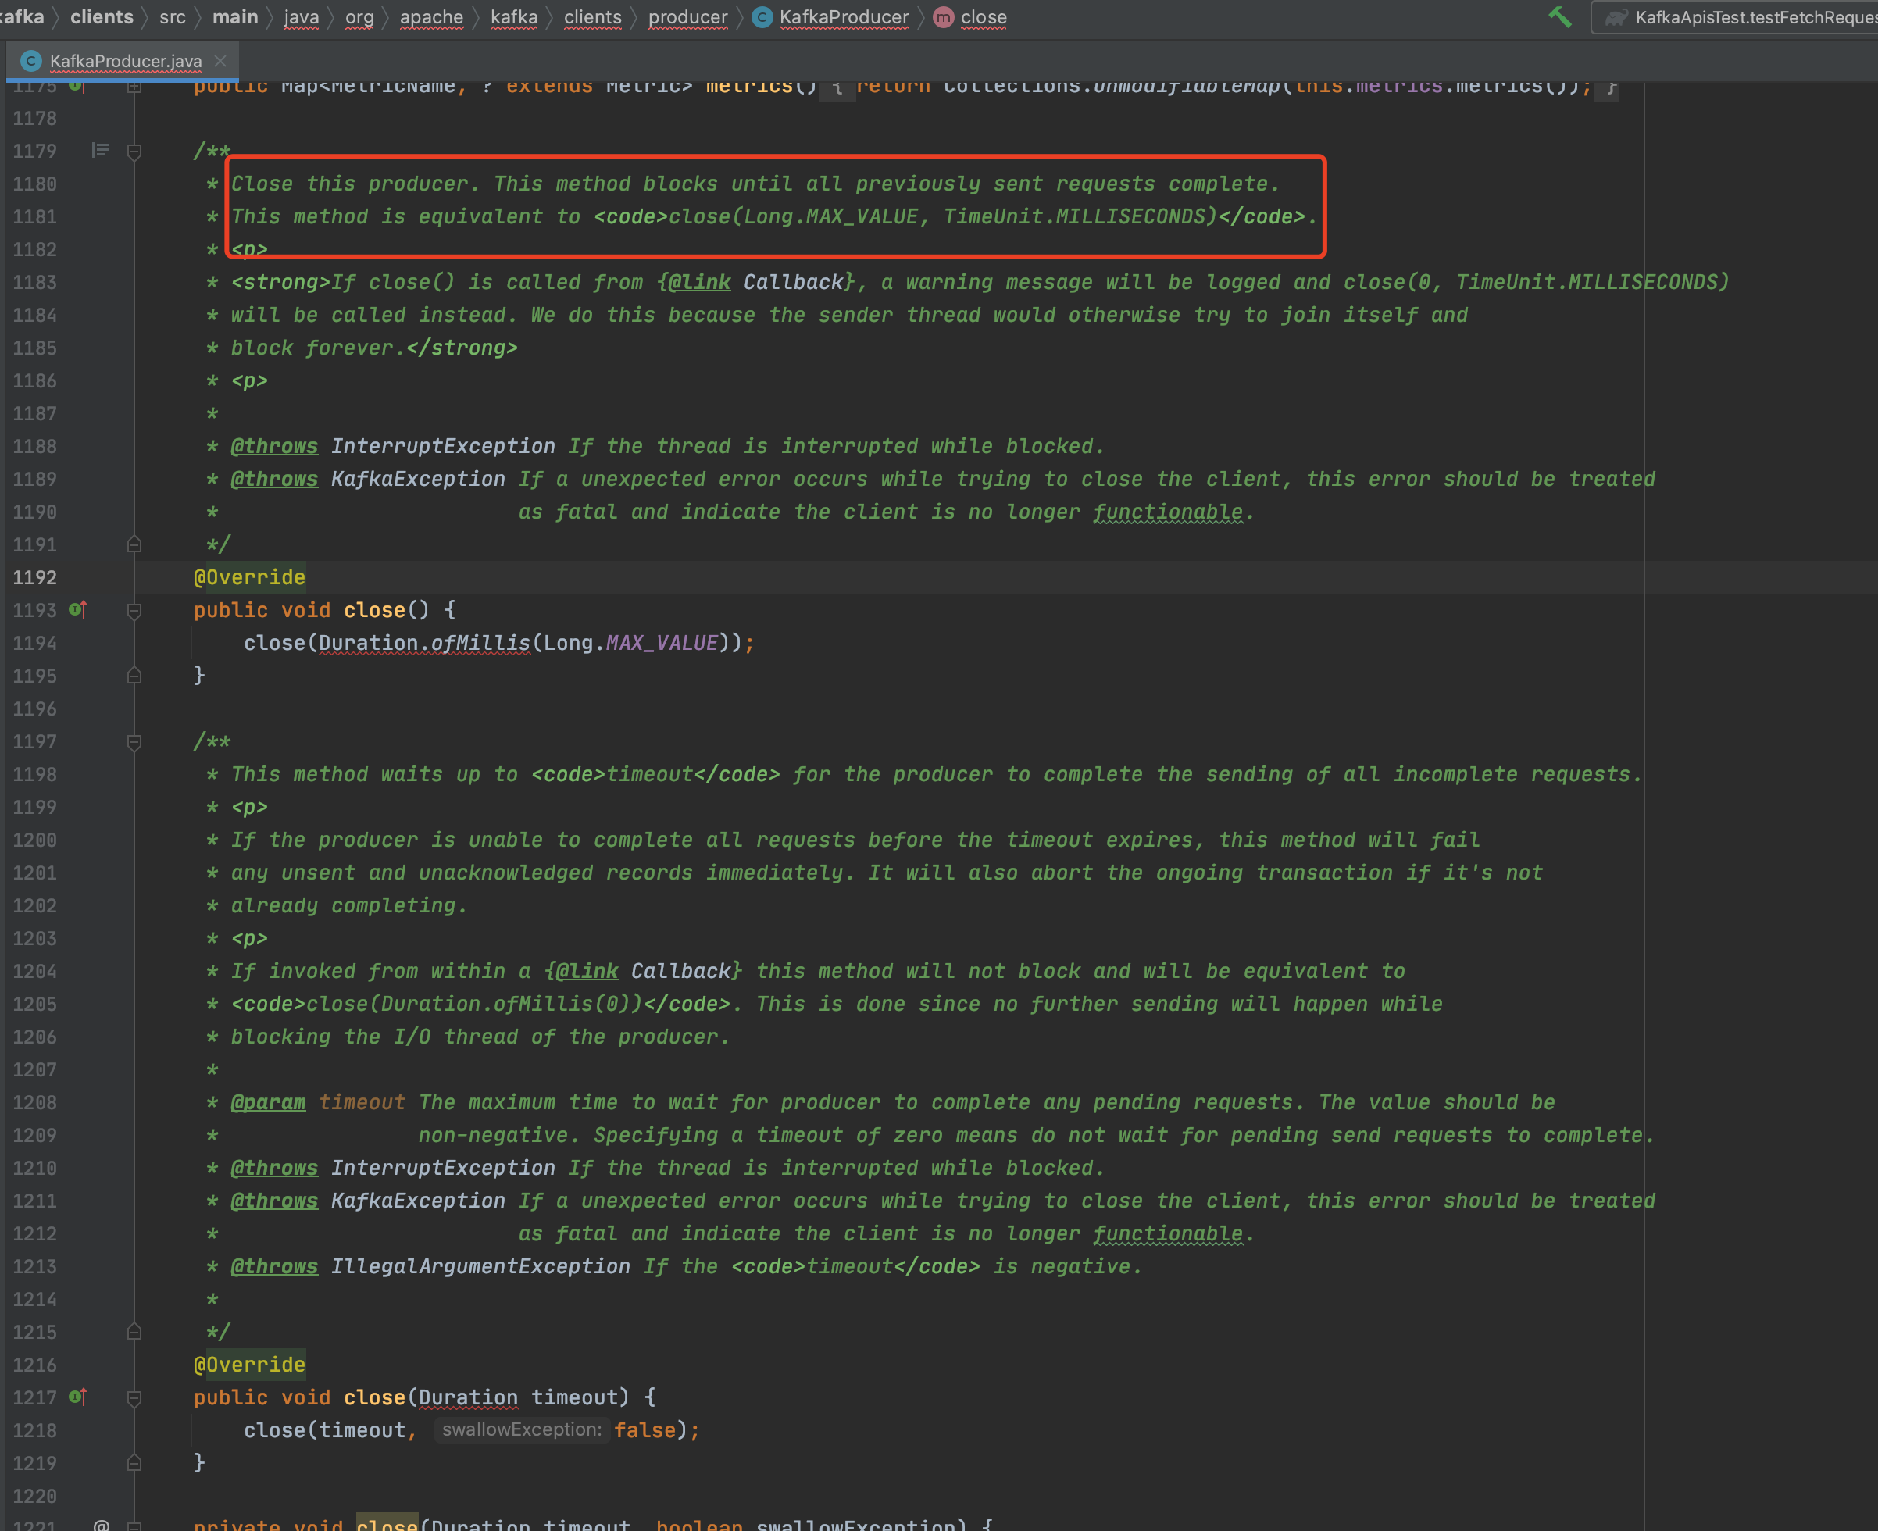Click line number 1192 in the gutter
The image size is (1878, 1531).
click(x=34, y=578)
